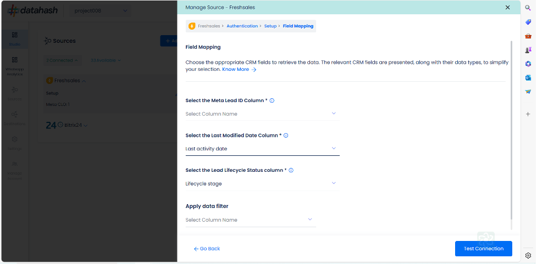
Task: Click the plus icon to add sidebar app
Action: pyautogui.click(x=528, y=114)
